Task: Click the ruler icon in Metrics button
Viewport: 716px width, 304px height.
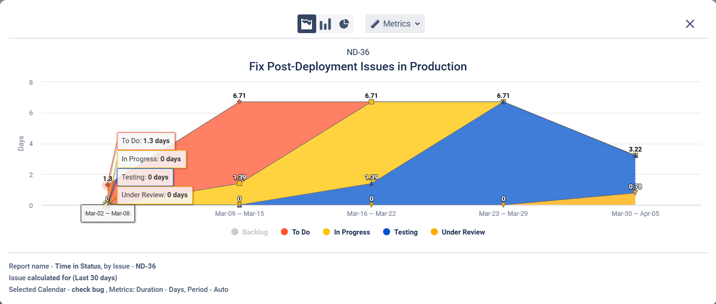Action: click(375, 24)
